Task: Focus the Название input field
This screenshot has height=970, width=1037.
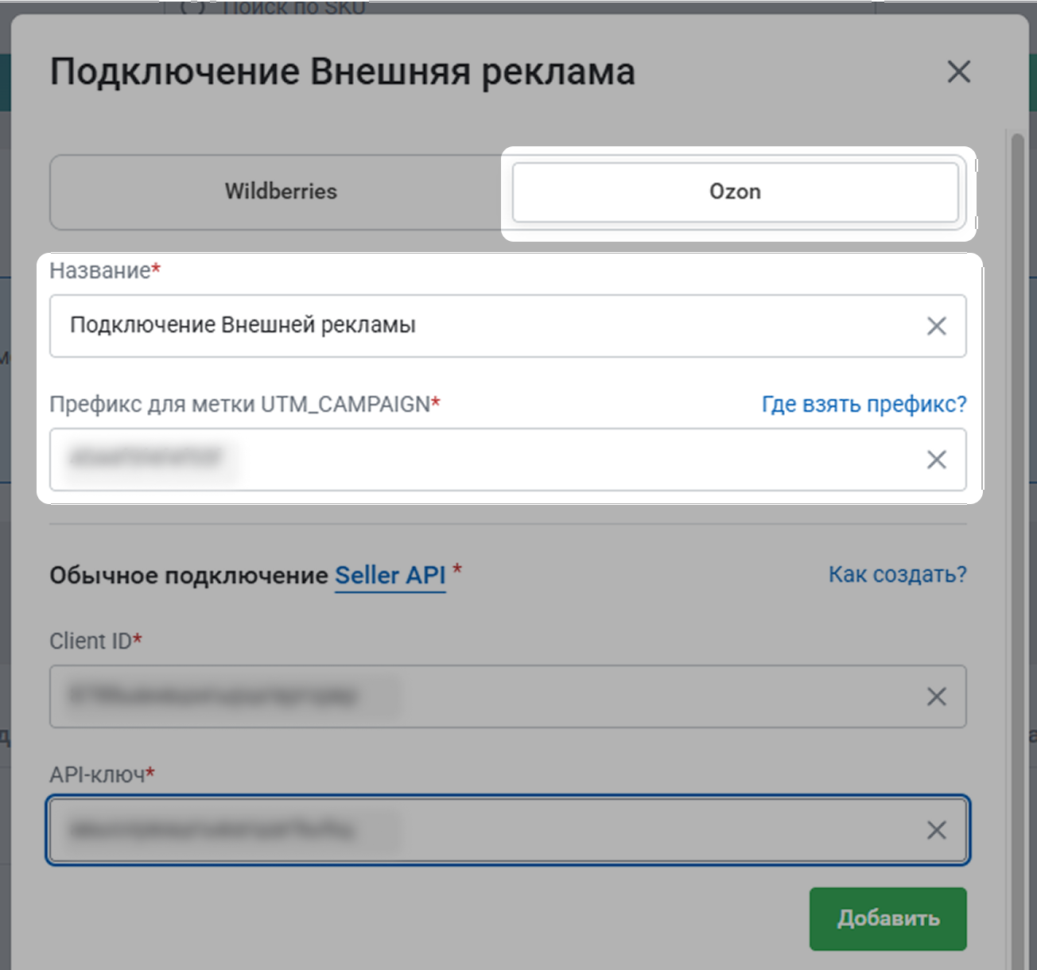Action: click(x=477, y=326)
